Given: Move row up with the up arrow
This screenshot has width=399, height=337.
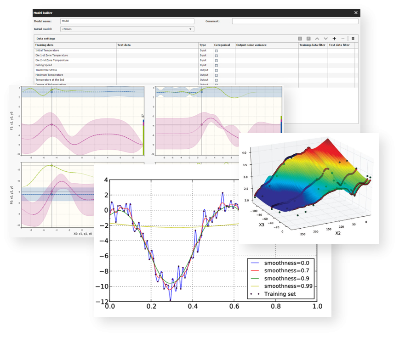Looking at the screenshot, I should click(x=317, y=39).
